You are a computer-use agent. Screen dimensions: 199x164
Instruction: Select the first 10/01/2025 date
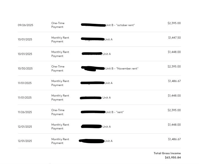25,39
